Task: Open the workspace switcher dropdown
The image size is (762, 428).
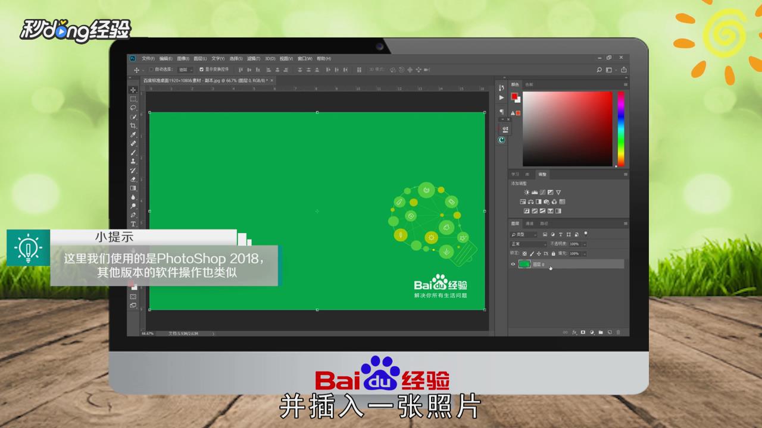Action: tap(610, 70)
